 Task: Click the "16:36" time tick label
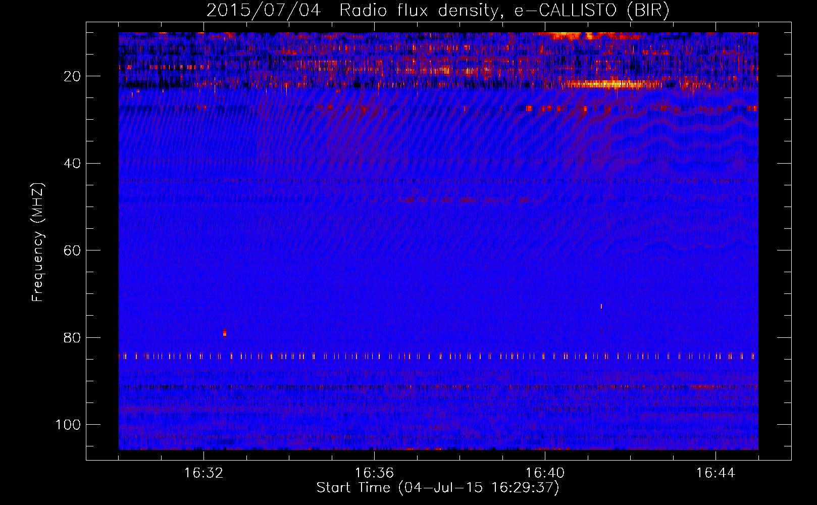pos(374,473)
